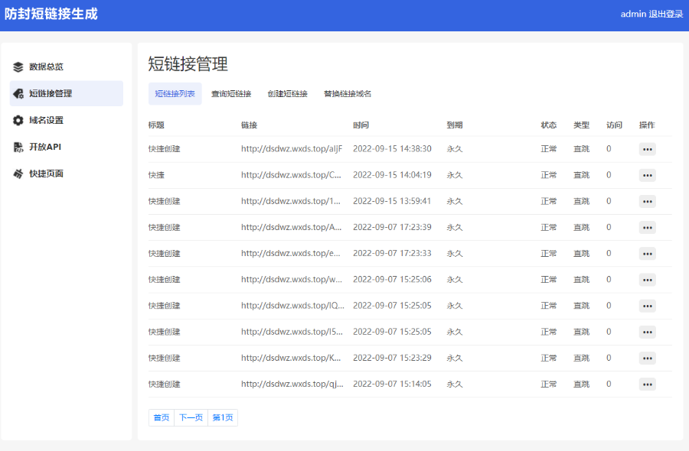689x451 pixels.
Task: Click the 链接 column header
Action: [x=249, y=125]
